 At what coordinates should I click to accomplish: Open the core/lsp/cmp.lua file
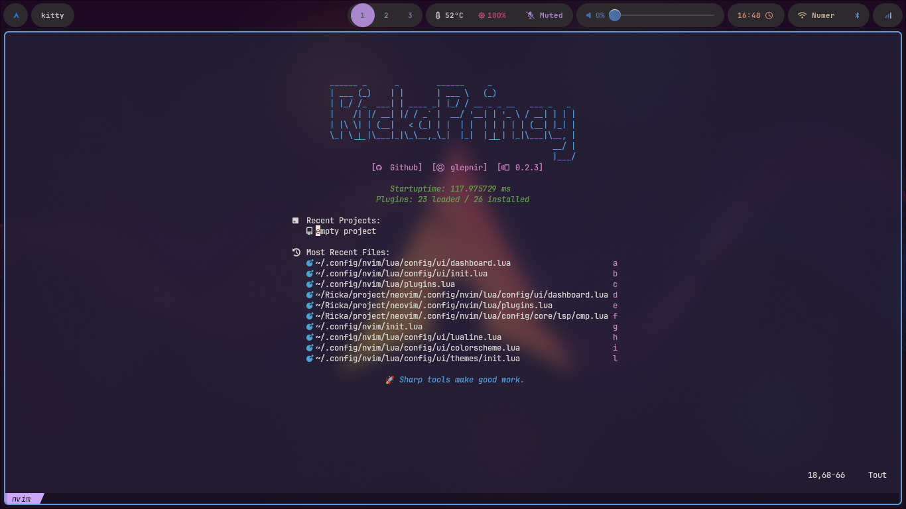[x=462, y=316]
